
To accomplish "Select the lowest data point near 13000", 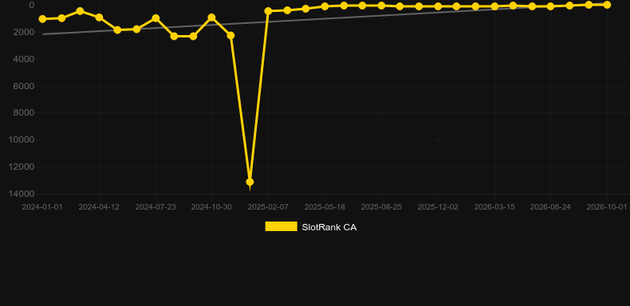I will (x=250, y=182).
